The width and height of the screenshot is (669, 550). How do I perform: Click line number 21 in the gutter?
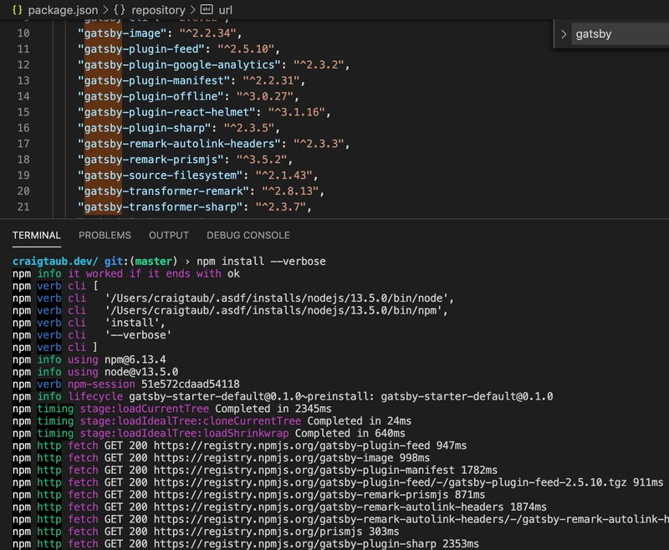pyautogui.click(x=23, y=207)
